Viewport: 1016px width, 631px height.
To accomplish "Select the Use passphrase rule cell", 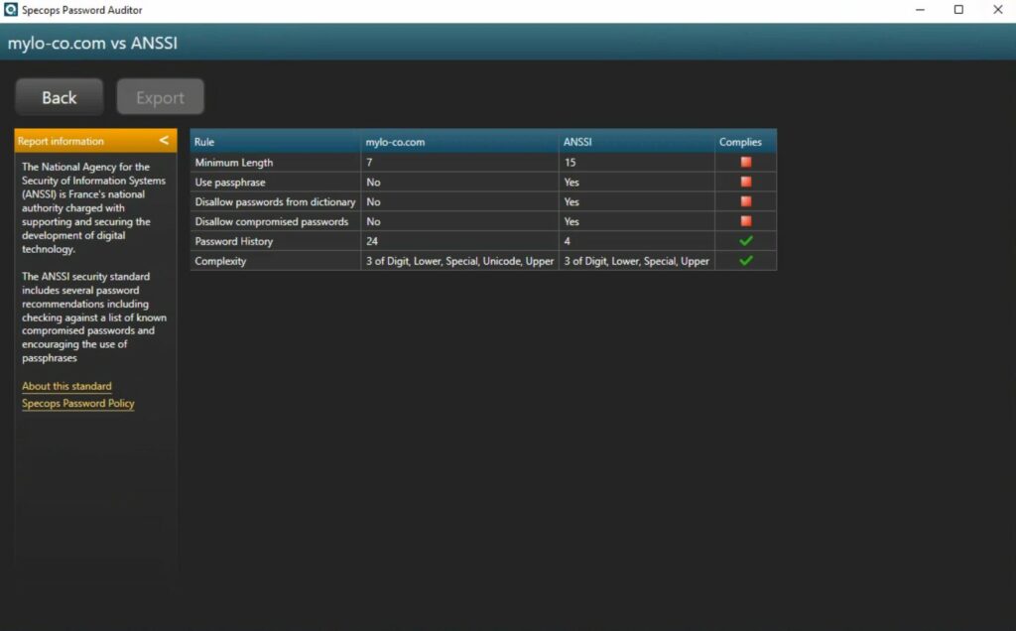I will click(x=276, y=182).
